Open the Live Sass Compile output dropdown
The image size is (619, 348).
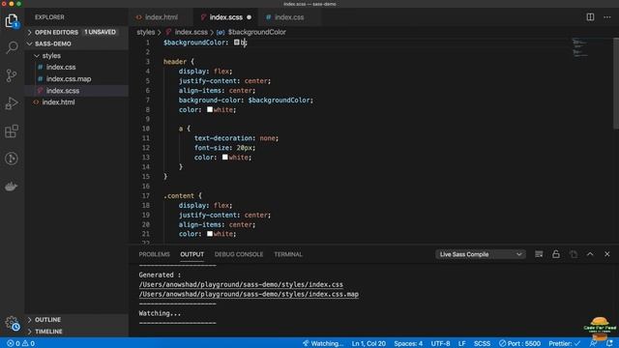click(x=481, y=254)
